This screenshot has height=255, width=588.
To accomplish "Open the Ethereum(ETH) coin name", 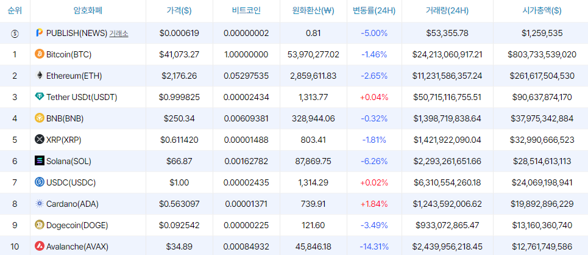I will point(74,76).
